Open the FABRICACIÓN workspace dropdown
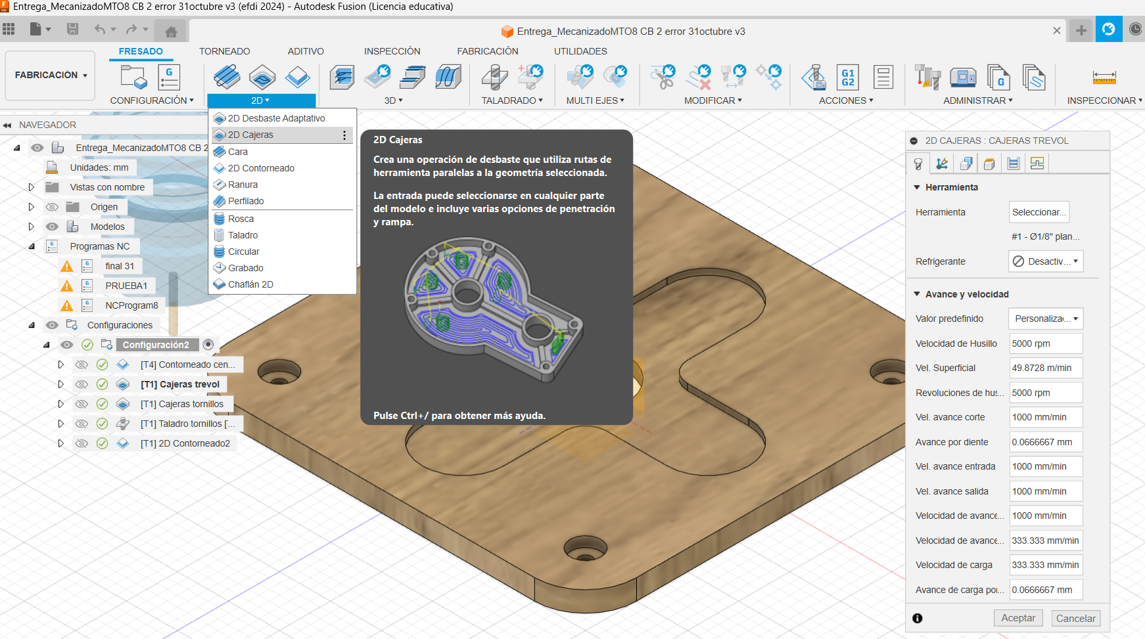Image resolution: width=1145 pixels, height=639 pixels. pyautogui.click(x=51, y=75)
